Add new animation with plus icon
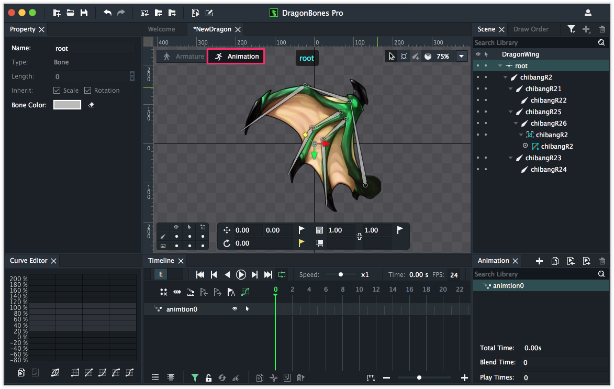Screen dimensions: 614x389 pyautogui.click(x=540, y=261)
